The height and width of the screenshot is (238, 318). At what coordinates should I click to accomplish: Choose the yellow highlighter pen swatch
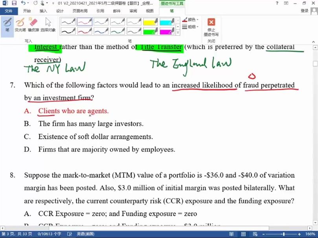click(x=150, y=22)
